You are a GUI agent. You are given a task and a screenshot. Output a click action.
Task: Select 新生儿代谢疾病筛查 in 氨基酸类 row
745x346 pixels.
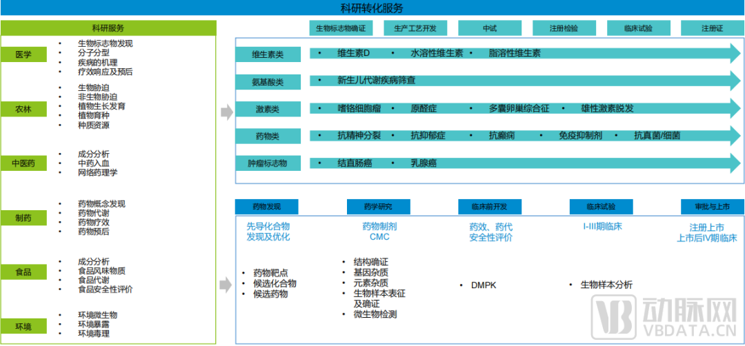pos(377,80)
